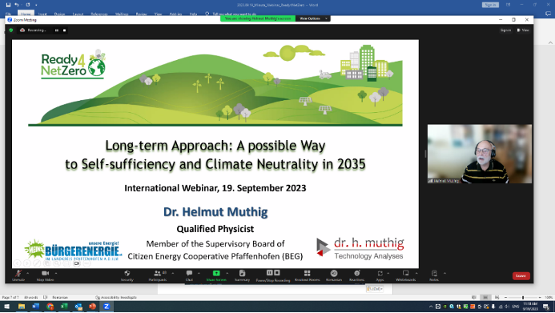This screenshot has height=313, width=555.
Task: Expand the arrow next to Participants
Action: [x=173, y=273]
